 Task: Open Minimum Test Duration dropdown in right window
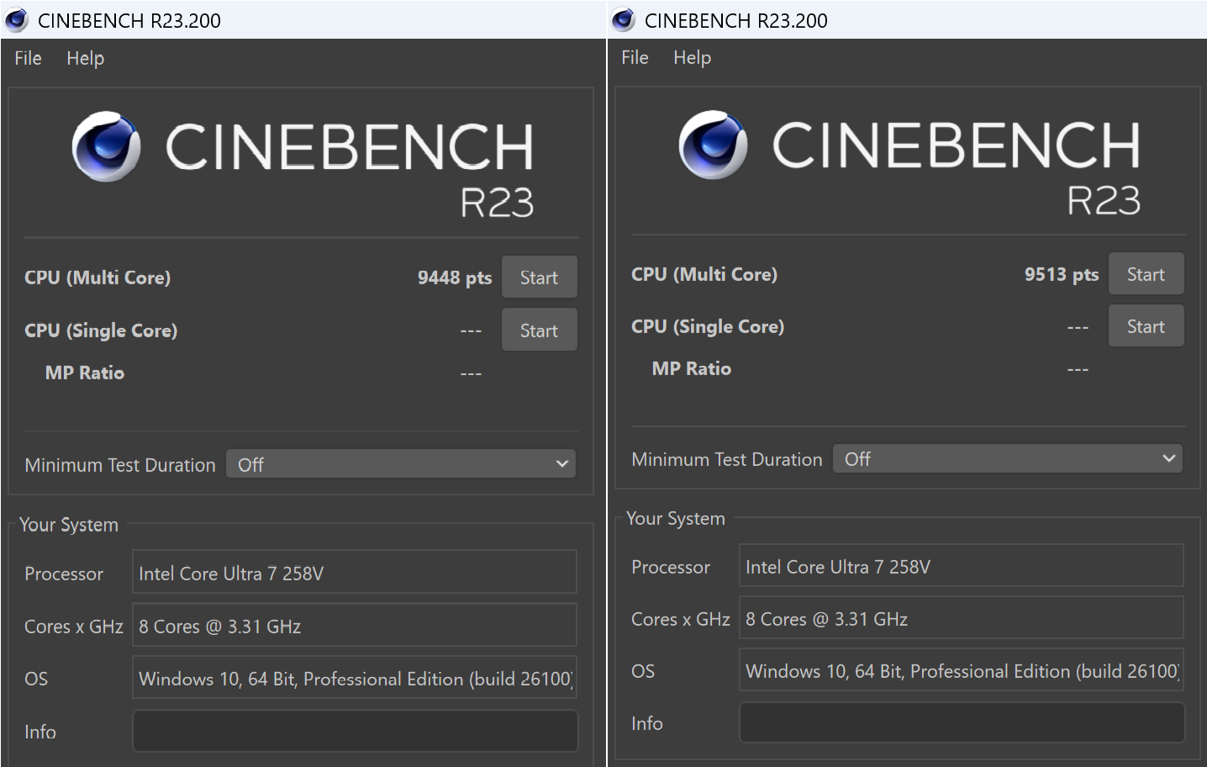click(1008, 459)
